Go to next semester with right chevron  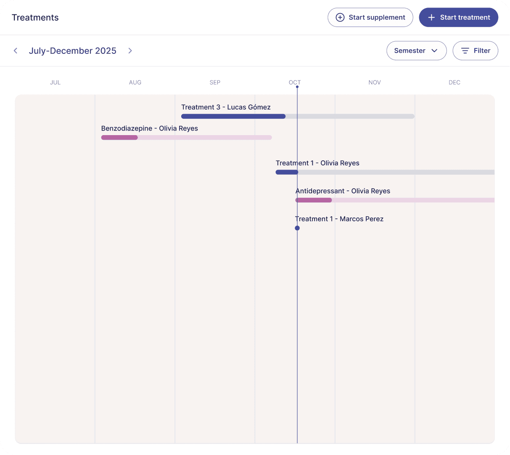[130, 51]
